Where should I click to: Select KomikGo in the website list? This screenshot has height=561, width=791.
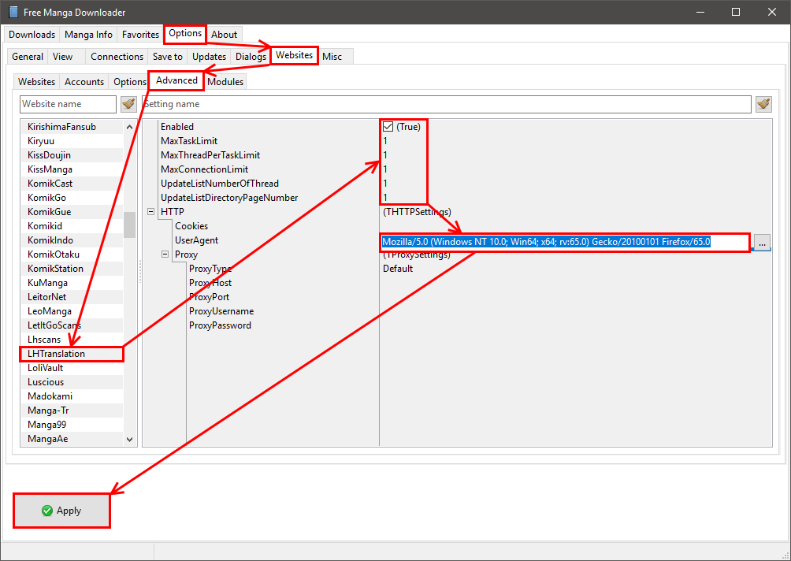click(x=72, y=197)
